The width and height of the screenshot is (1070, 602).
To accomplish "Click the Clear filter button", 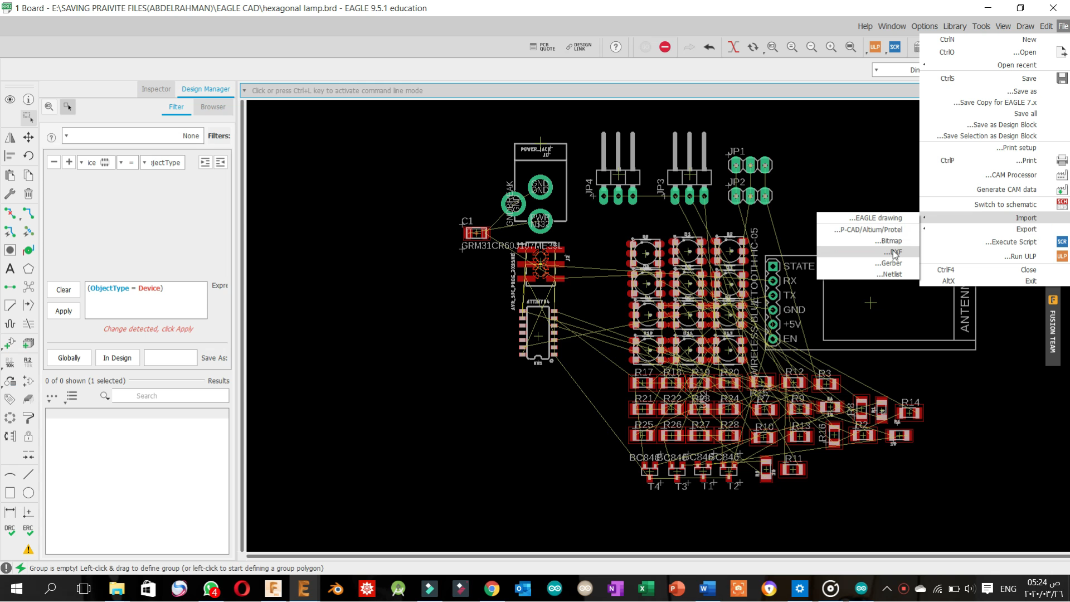I will (64, 290).
